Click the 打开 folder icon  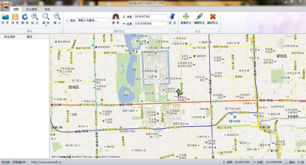click(x=5, y=17)
